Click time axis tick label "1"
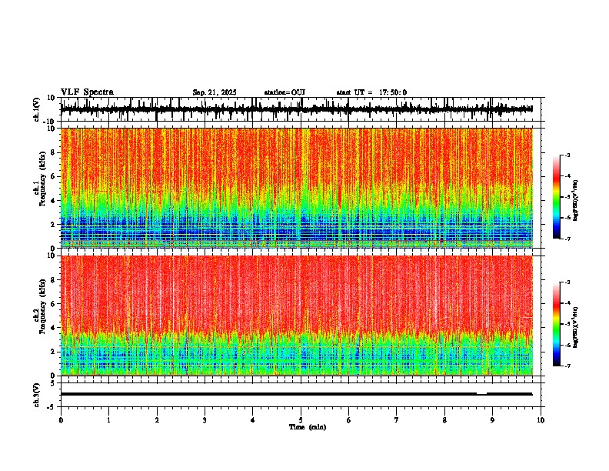This screenshot has width=609, height=471. click(x=108, y=420)
